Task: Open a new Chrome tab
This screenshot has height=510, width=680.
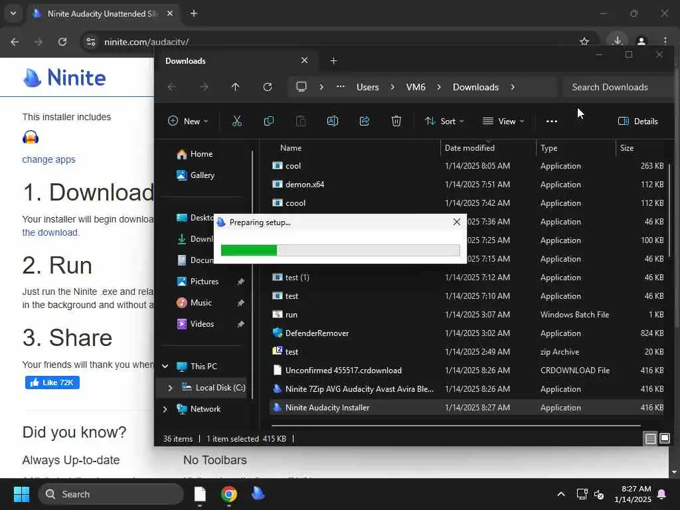Action: point(194,13)
